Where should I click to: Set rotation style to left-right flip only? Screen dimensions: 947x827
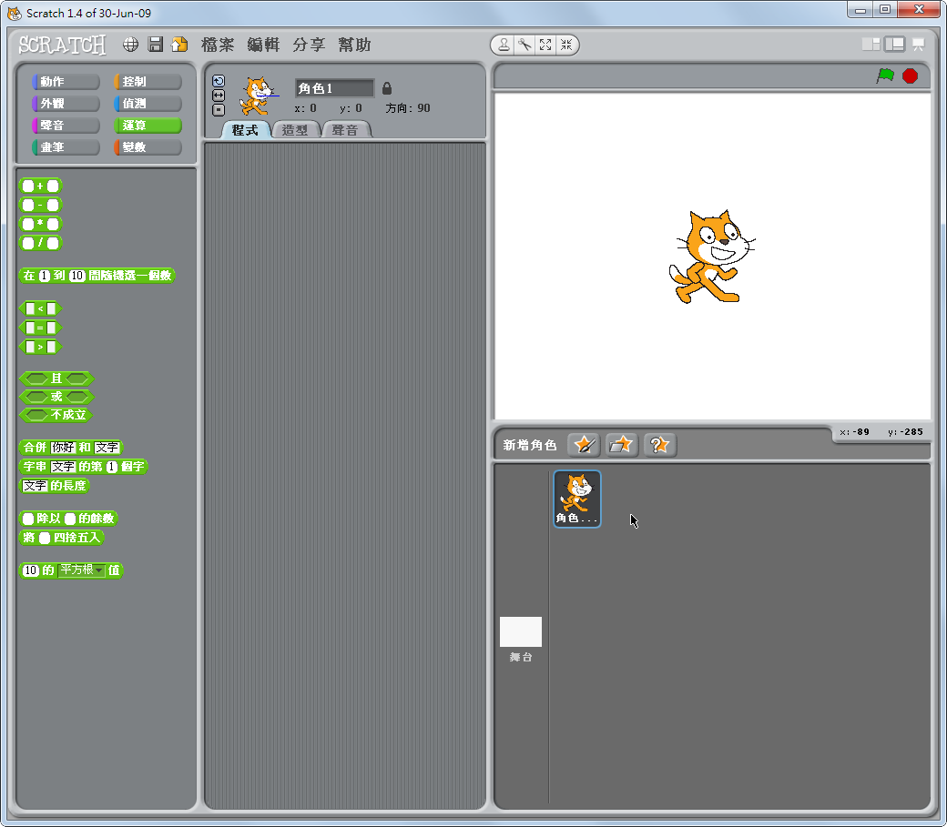[219, 96]
